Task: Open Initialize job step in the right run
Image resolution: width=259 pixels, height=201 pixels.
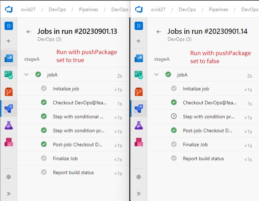Action: (x=203, y=89)
